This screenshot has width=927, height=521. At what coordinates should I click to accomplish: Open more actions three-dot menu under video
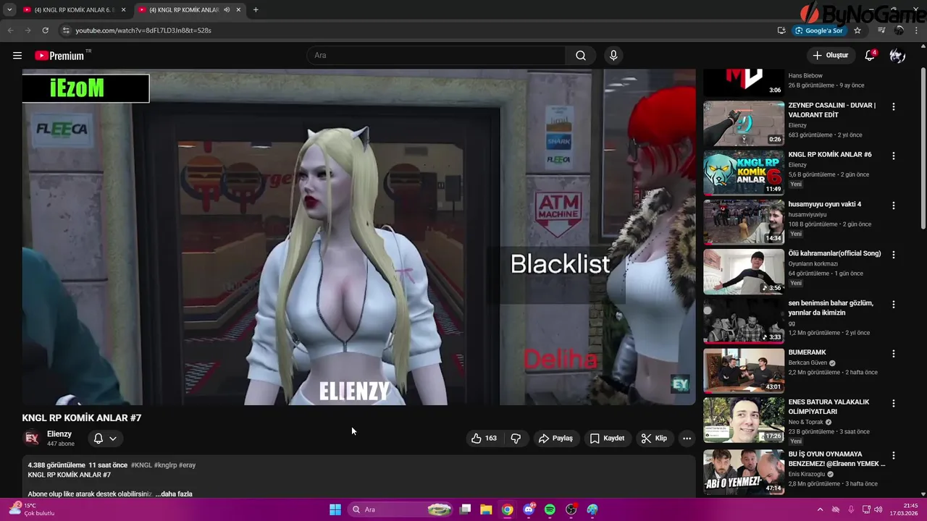[687, 439]
